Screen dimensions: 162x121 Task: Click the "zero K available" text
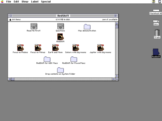tap(110, 19)
